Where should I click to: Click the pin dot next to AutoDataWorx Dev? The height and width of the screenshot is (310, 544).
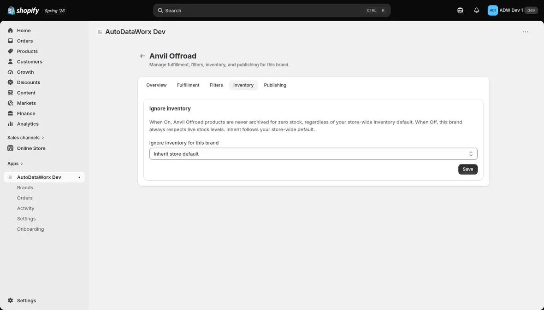click(79, 177)
